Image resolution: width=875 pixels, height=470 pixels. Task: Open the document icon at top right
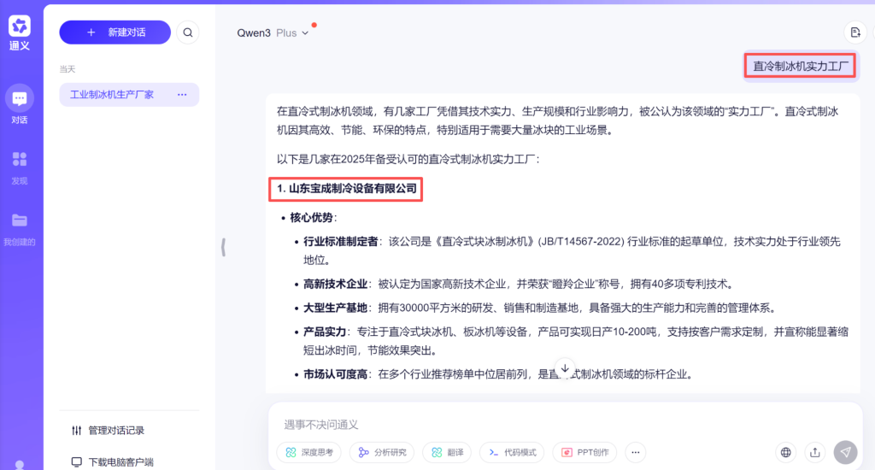pyautogui.click(x=854, y=32)
